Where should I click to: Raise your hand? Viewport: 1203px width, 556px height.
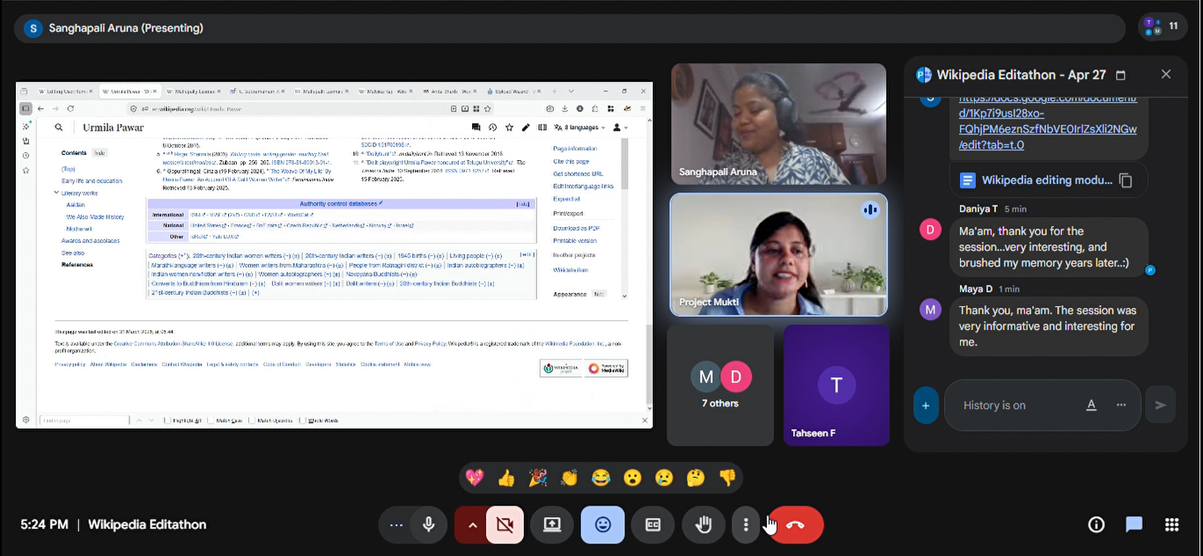(704, 525)
